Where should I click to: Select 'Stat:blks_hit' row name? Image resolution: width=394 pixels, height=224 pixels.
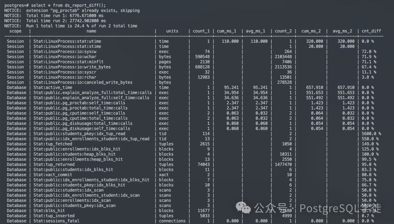pos(49,211)
